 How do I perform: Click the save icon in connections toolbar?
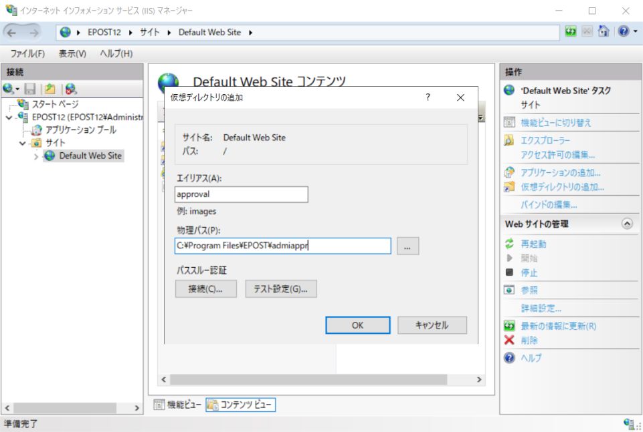pos(30,89)
